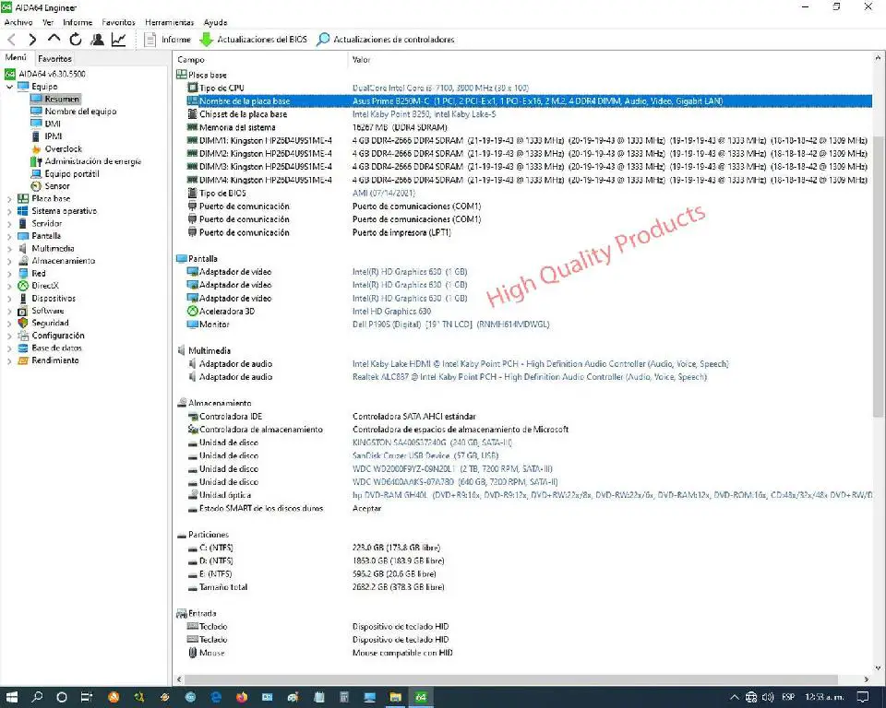Expand the Red tree node

[x=9, y=273]
